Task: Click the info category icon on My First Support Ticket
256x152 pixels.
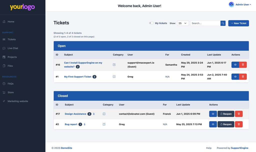Action: tap(114, 76)
